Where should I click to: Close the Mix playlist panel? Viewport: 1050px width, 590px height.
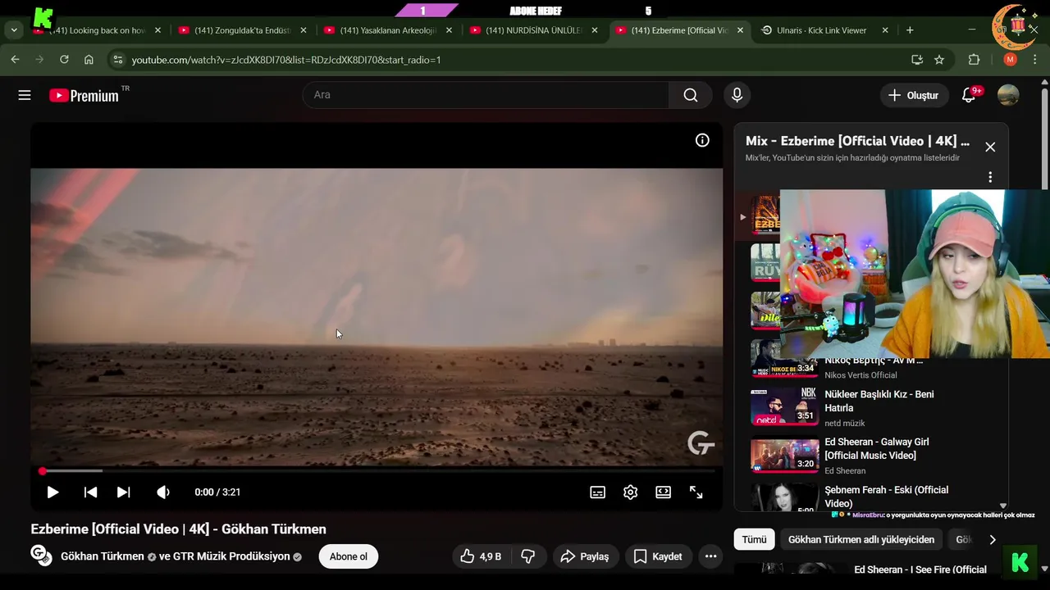pos(990,147)
